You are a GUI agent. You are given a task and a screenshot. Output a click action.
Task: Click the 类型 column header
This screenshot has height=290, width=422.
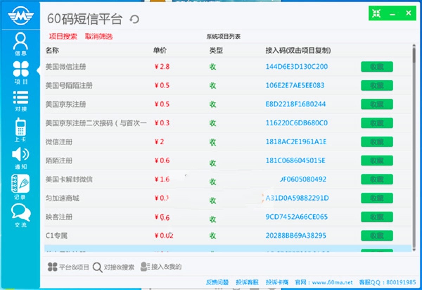[216, 50]
